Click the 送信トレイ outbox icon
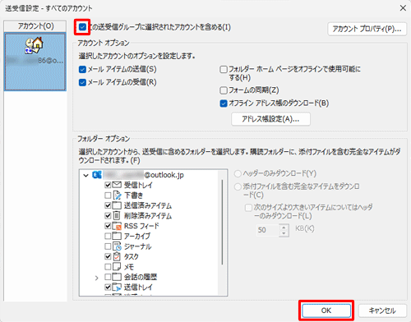The height and width of the screenshot is (322, 411). (117, 287)
